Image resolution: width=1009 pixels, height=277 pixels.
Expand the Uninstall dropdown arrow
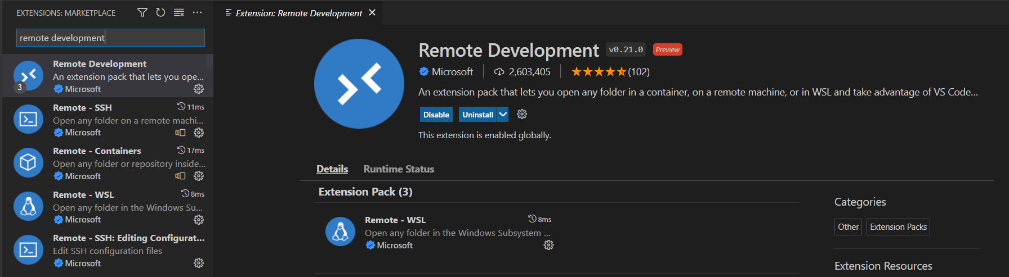pos(503,115)
